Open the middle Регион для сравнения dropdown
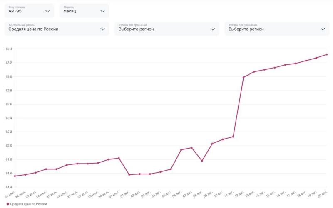This screenshot has height=208, width=333. click(166, 29)
